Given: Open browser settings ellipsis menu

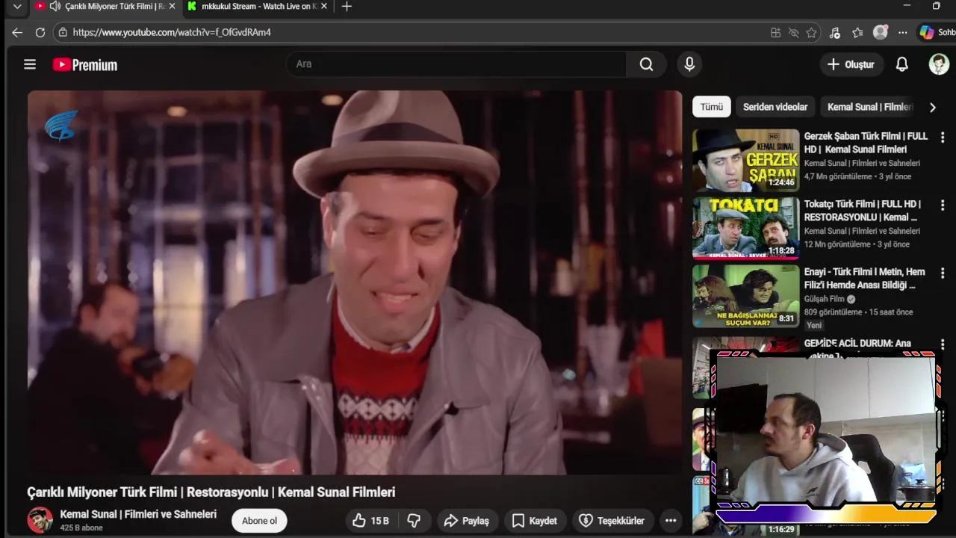Looking at the screenshot, I should pos(903,32).
